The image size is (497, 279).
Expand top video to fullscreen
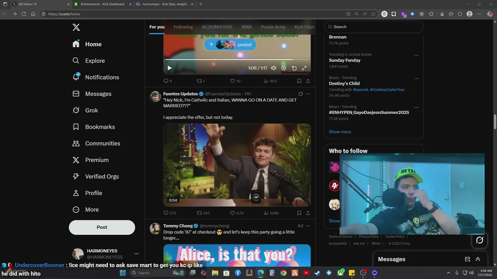pyautogui.click(x=304, y=68)
